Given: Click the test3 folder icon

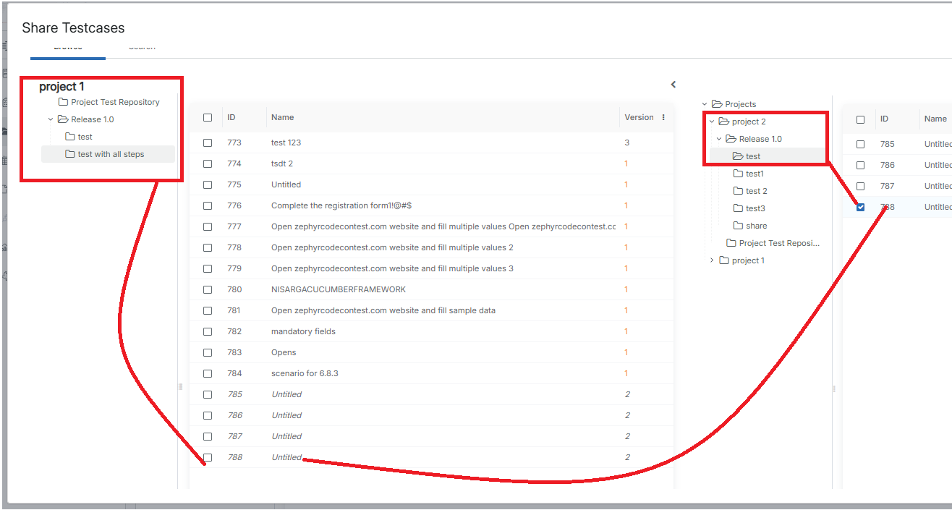Looking at the screenshot, I should point(738,208).
